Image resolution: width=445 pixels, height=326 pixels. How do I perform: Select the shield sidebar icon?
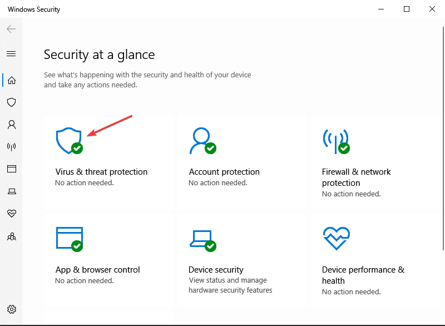[x=11, y=102]
